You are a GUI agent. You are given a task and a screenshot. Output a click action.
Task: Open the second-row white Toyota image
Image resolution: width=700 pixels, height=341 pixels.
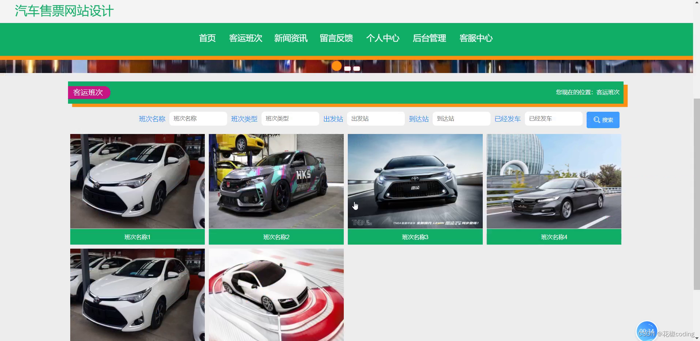[138, 295]
